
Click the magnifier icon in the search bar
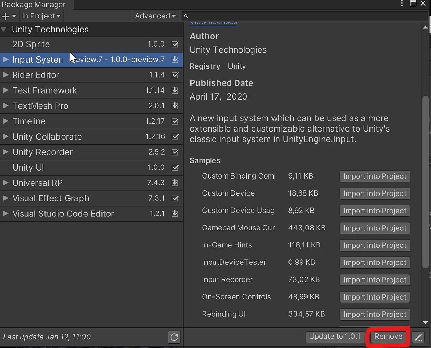click(186, 16)
